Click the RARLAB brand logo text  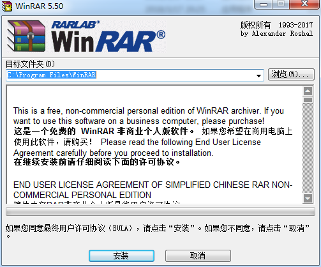point(75,25)
